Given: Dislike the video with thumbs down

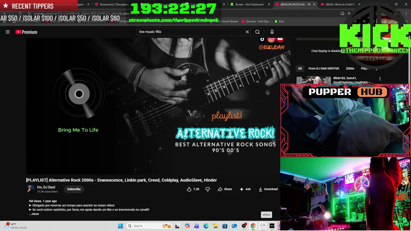Looking at the screenshot, I should (208, 189).
